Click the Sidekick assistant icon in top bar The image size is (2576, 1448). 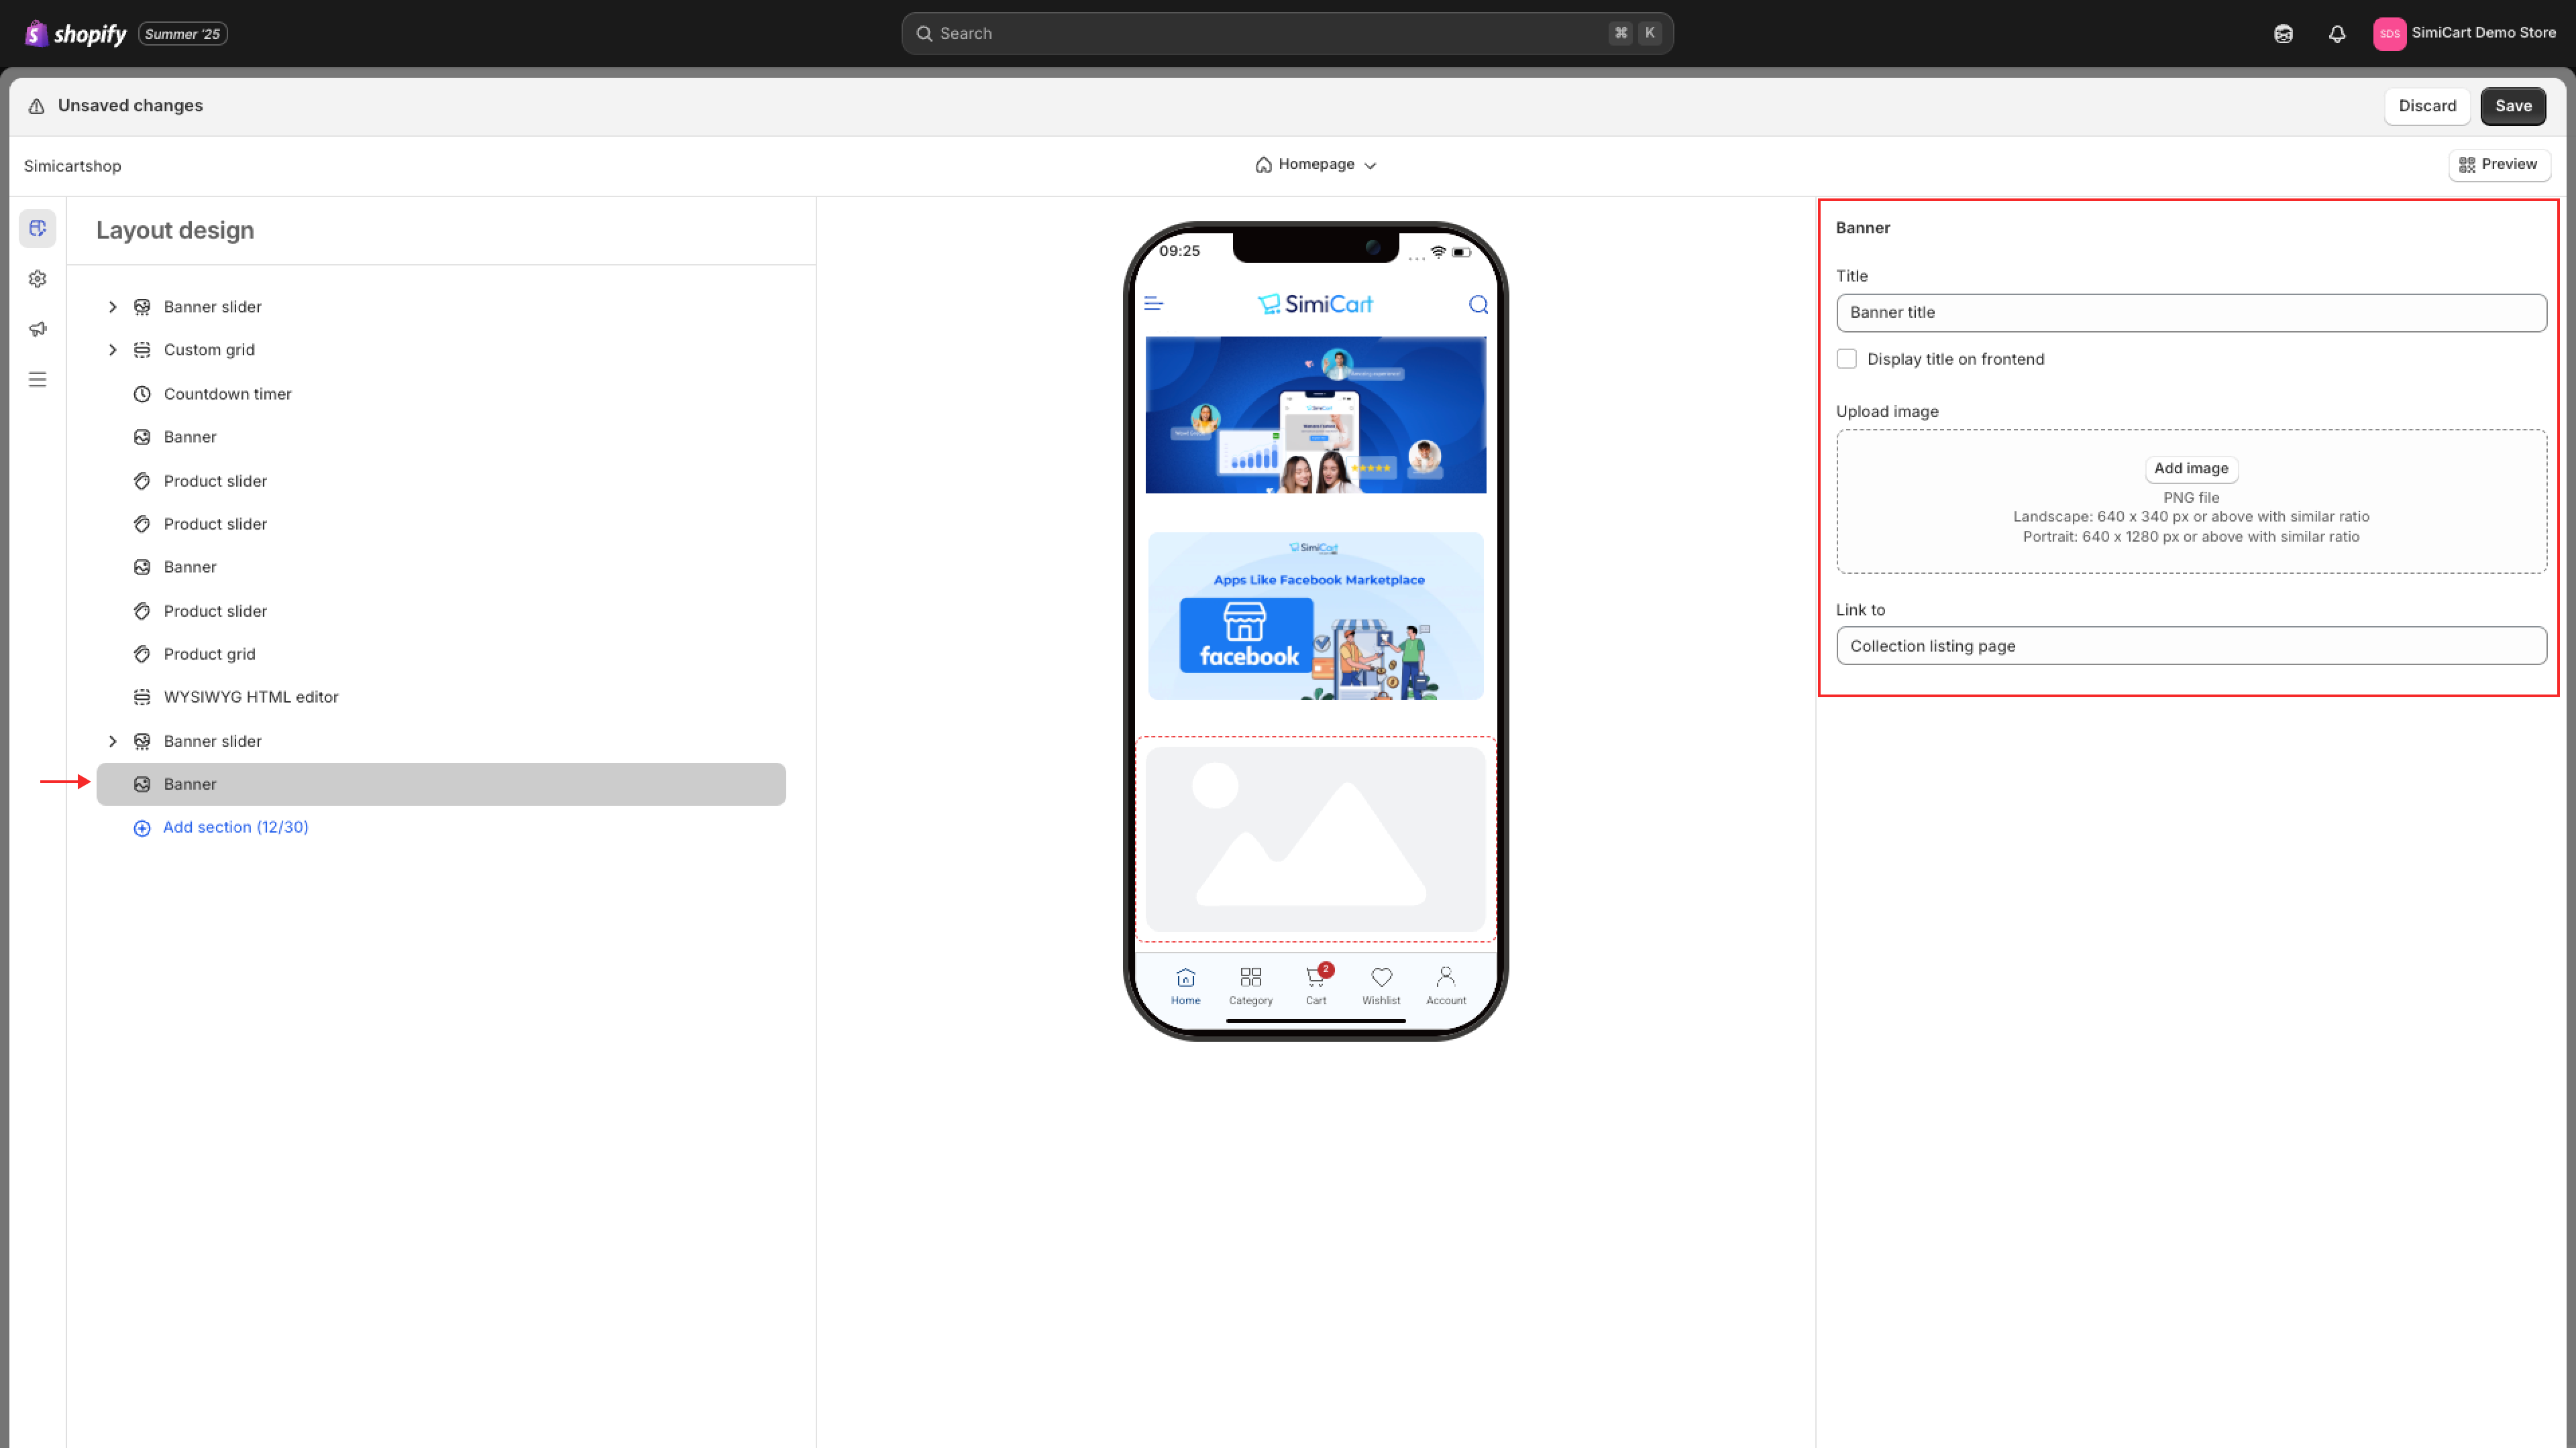(x=2283, y=34)
